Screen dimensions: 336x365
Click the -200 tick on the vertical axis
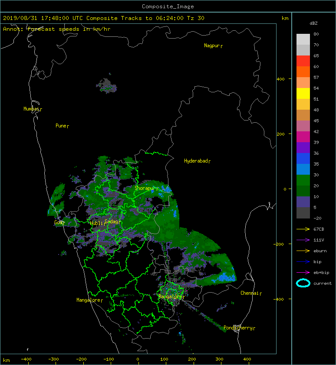click(x=279, y=244)
